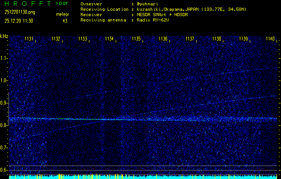Click the 1131 time marker

29,39
